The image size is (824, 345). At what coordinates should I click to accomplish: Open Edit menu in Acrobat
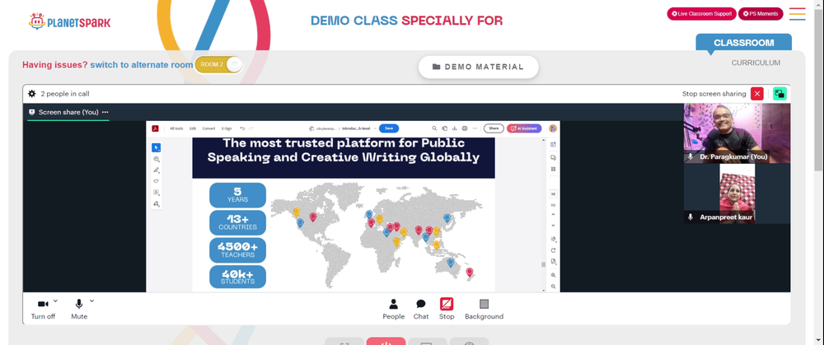(193, 128)
